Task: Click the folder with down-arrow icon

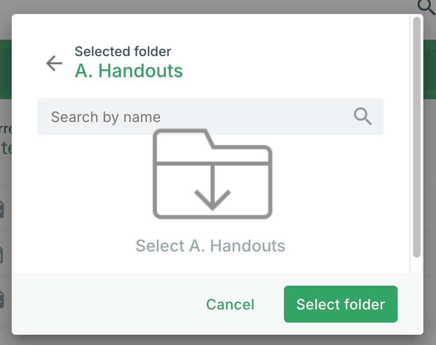Action: pos(212,174)
